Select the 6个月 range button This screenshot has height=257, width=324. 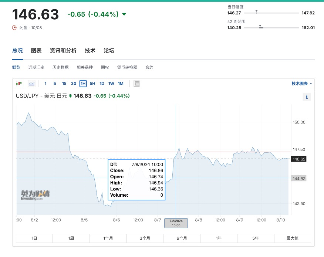point(182,238)
